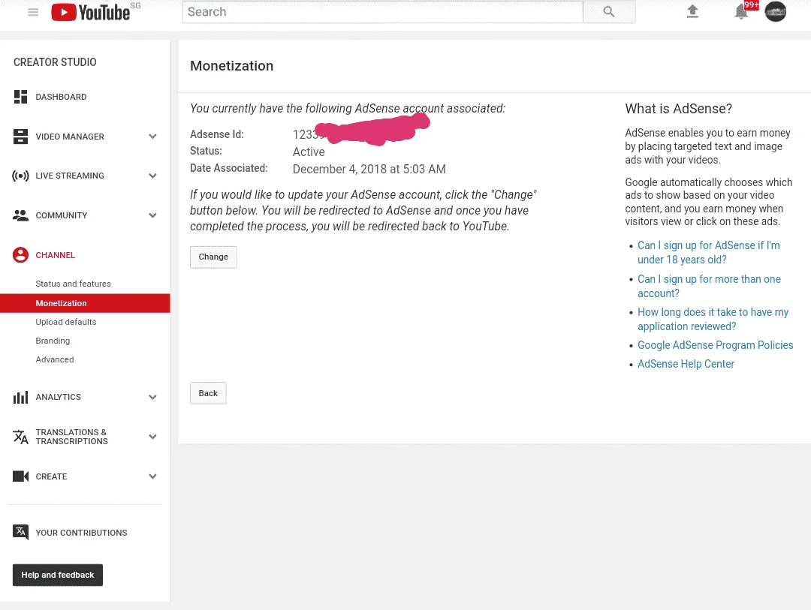Expand the Video Manager section chevron

coord(152,137)
